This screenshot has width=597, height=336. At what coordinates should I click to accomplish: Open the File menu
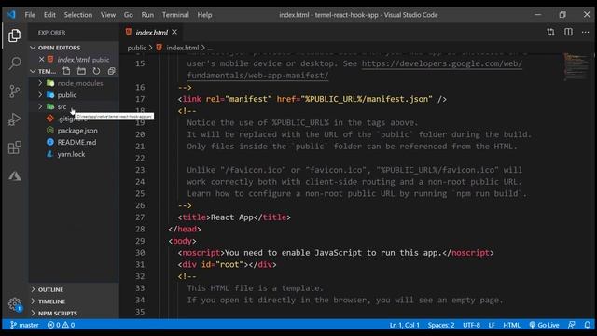pyautogui.click(x=30, y=15)
